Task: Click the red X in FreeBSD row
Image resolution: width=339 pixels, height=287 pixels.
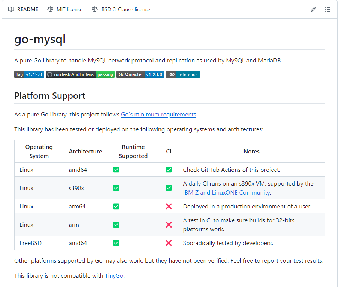Action: [169, 243]
